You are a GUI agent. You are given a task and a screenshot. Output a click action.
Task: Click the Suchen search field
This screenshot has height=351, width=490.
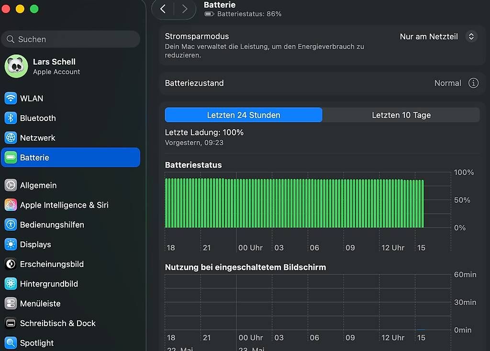pos(71,39)
